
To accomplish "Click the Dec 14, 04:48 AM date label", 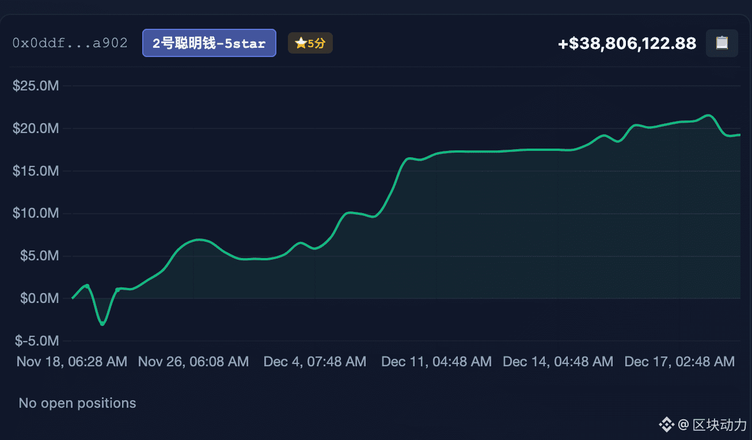I will coord(558,362).
